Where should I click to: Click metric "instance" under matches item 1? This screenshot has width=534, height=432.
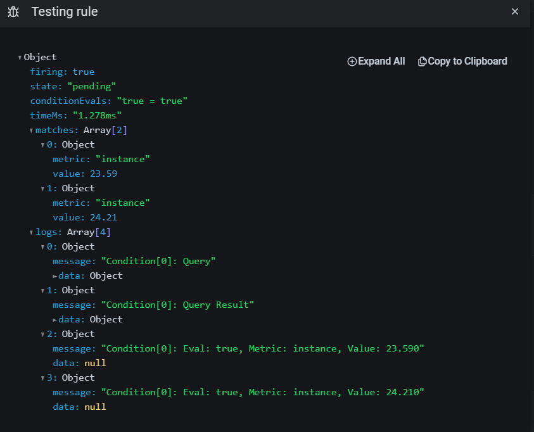point(101,203)
